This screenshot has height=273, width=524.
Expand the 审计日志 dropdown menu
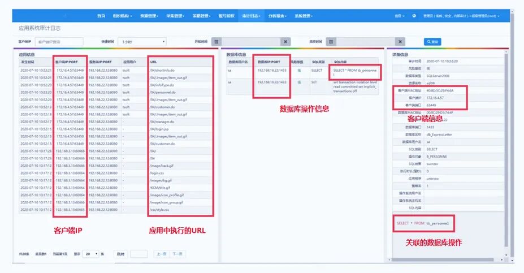click(x=251, y=16)
